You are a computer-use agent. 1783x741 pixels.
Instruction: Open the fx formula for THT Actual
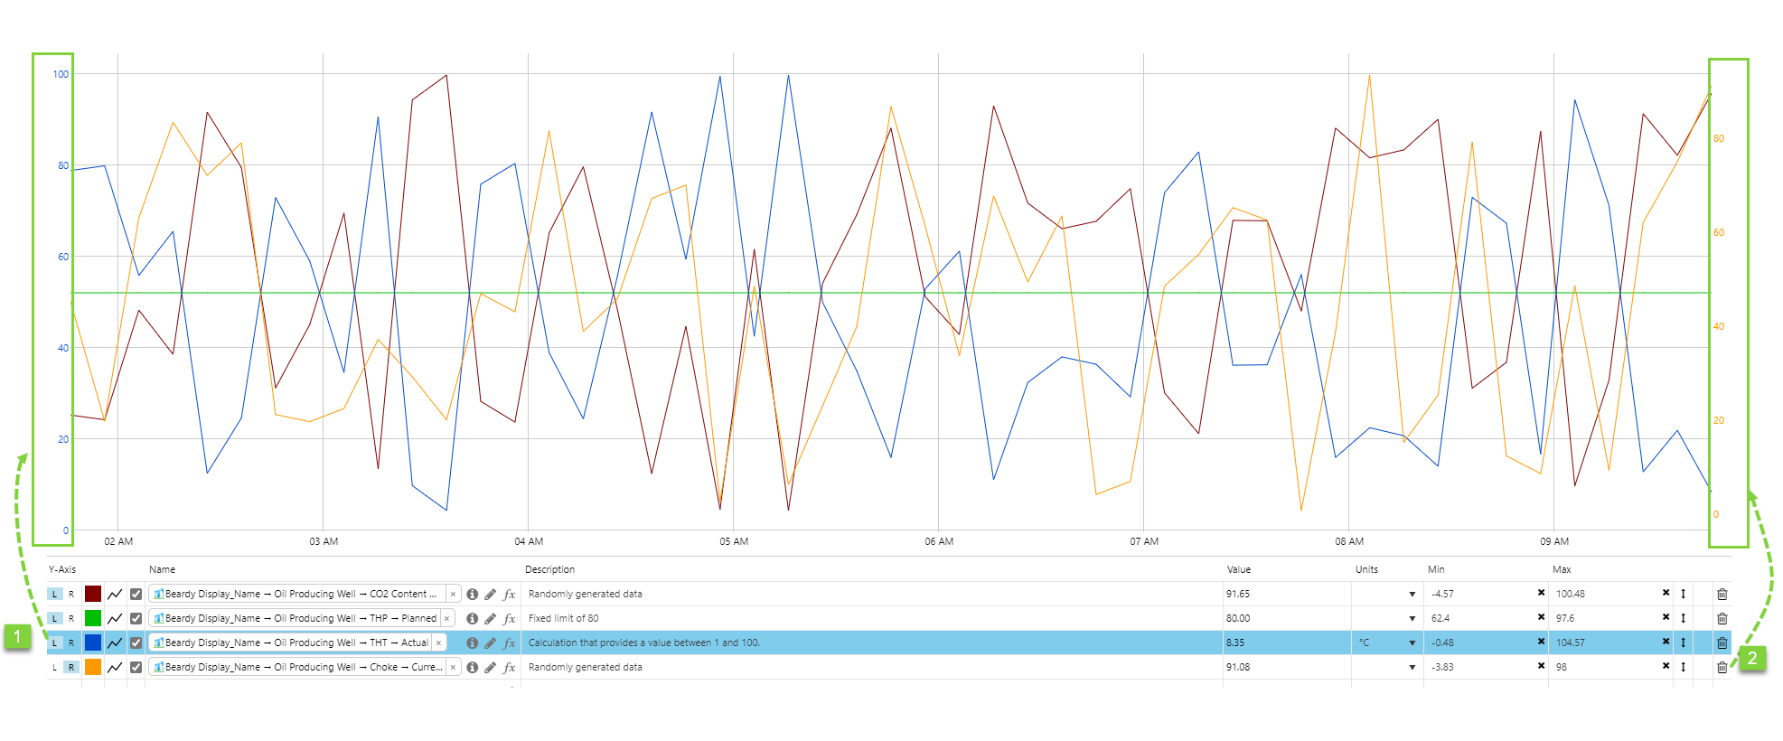tap(510, 643)
